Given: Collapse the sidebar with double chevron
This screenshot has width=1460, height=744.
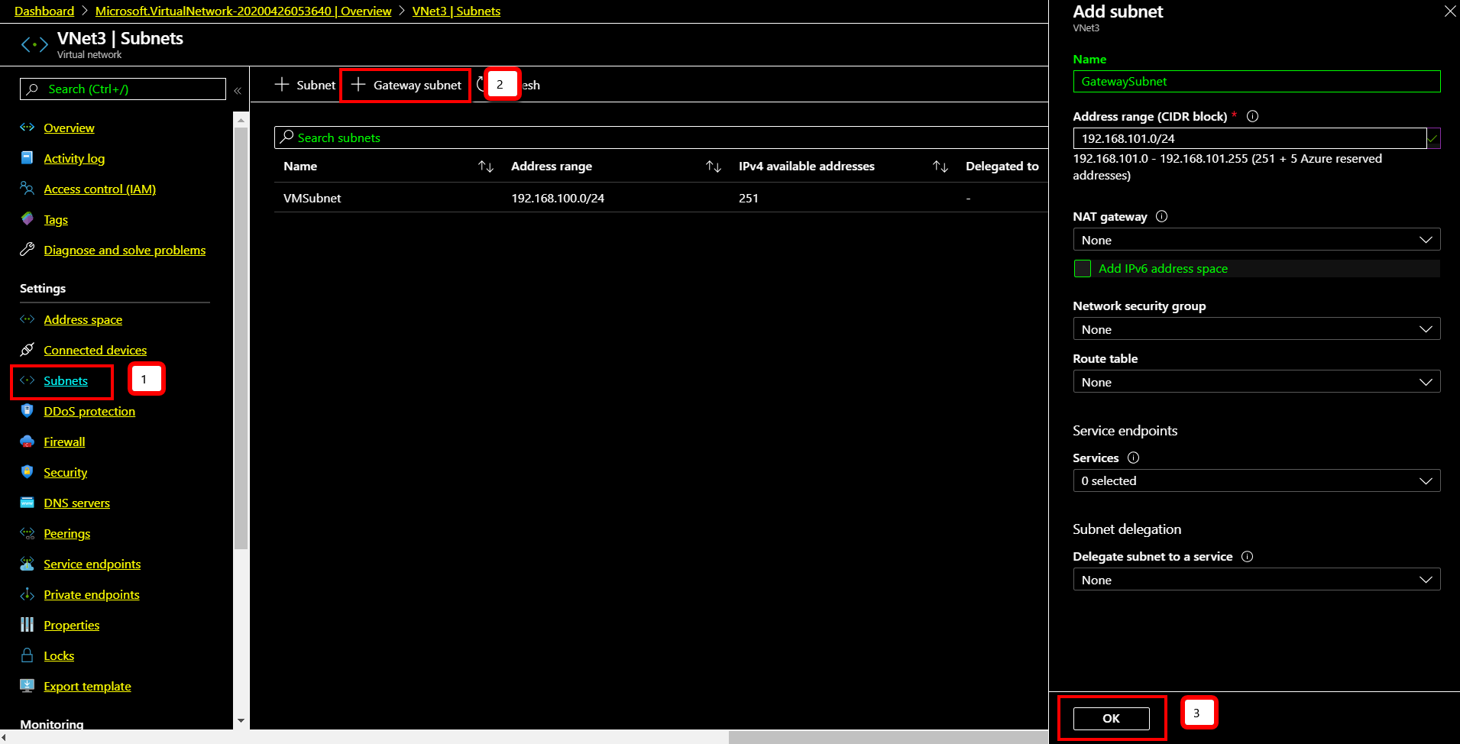Looking at the screenshot, I should [238, 90].
